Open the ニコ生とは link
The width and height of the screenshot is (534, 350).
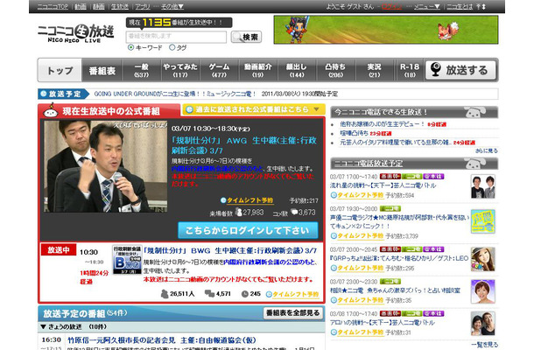pyautogui.click(x=460, y=6)
